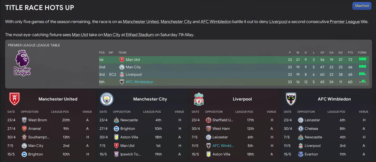
Task: Click Liverpool team name in league table
Action: pos(134,75)
